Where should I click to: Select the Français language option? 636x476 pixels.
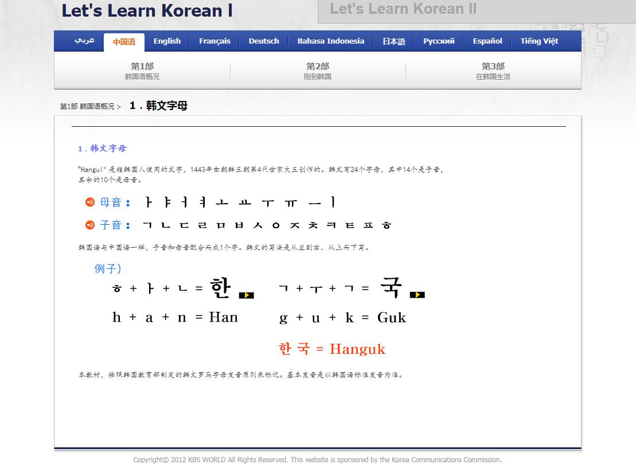pyautogui.click(x=214, y=41)
